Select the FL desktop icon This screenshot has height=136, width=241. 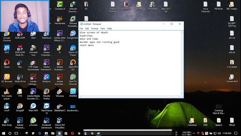[x=60, y=49]
